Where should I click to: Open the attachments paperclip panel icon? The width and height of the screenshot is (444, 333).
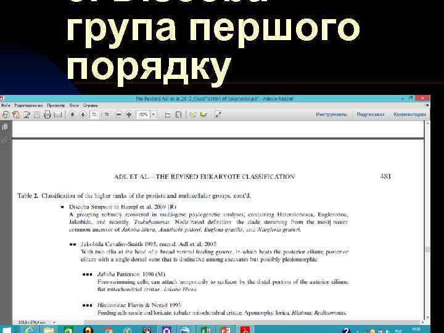coord(4,141)
